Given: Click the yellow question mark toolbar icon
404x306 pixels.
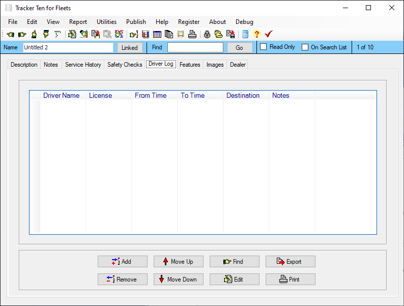Looking at the screenshot, I should pos(256,35).
